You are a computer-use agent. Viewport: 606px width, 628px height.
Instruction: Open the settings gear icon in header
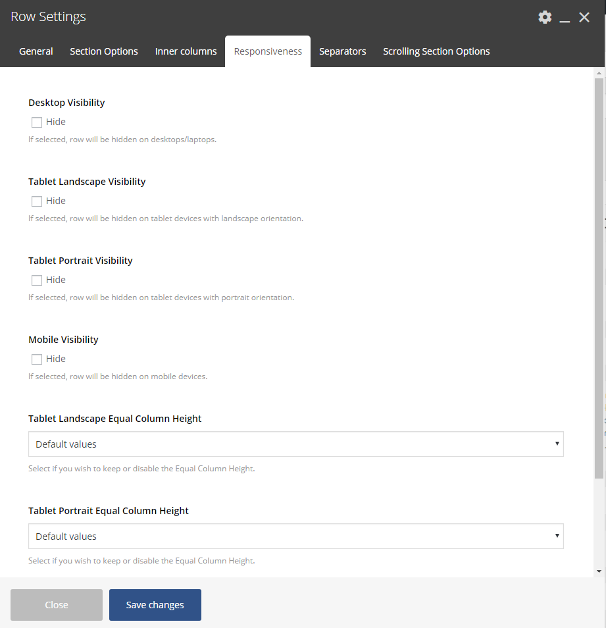[x=545, y=17]
